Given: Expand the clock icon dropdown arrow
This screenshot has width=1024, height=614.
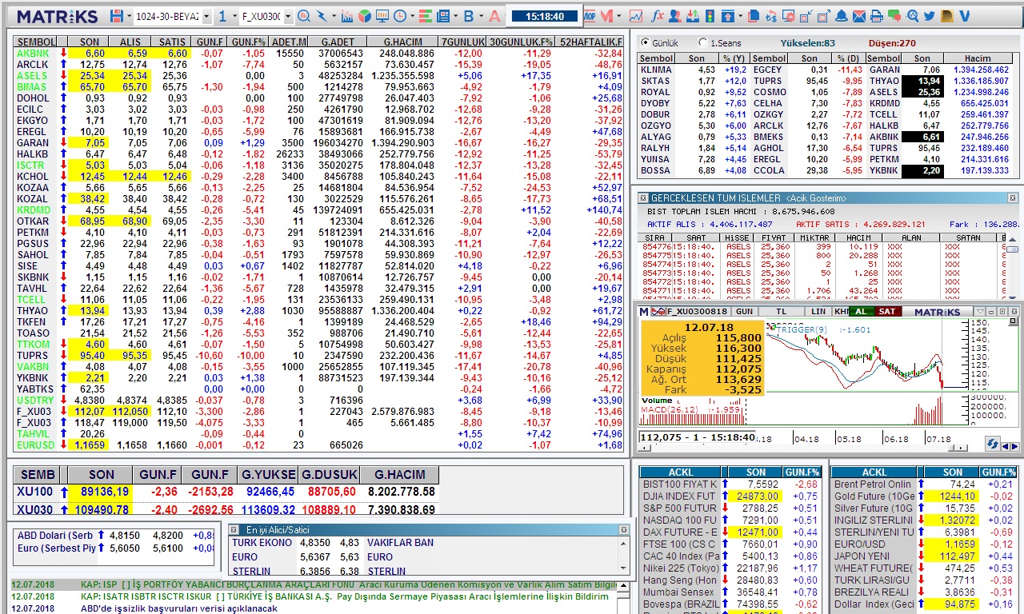Looking at the screenshot, I should point(412,16).
